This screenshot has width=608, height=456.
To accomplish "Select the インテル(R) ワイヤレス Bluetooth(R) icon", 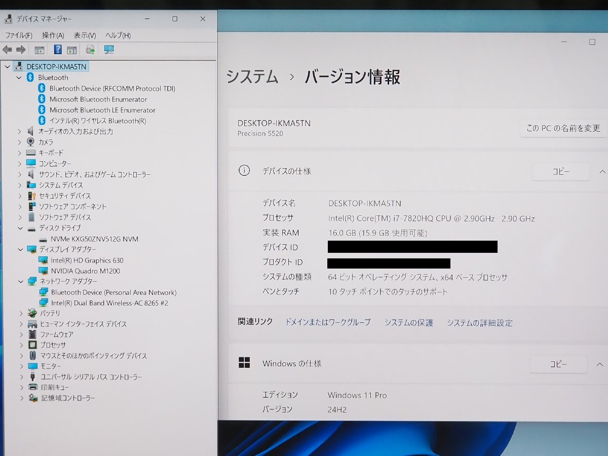I will click(43, 121).
